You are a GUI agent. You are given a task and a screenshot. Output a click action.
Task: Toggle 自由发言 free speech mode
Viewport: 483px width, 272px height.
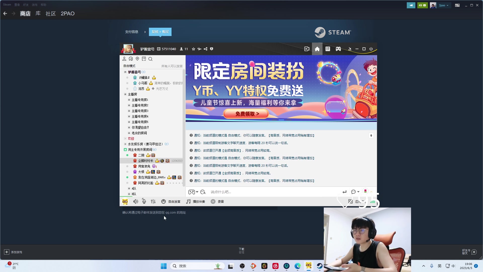tap(171, 202)
